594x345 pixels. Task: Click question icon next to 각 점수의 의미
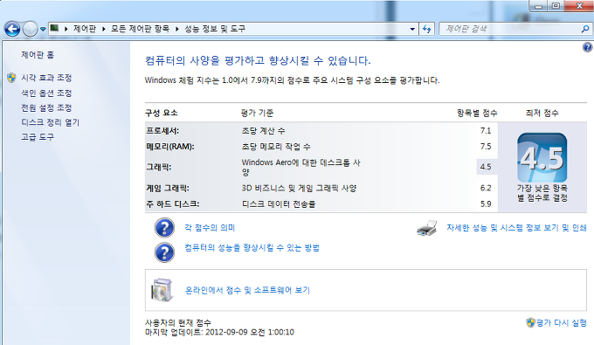coord(164,228)
